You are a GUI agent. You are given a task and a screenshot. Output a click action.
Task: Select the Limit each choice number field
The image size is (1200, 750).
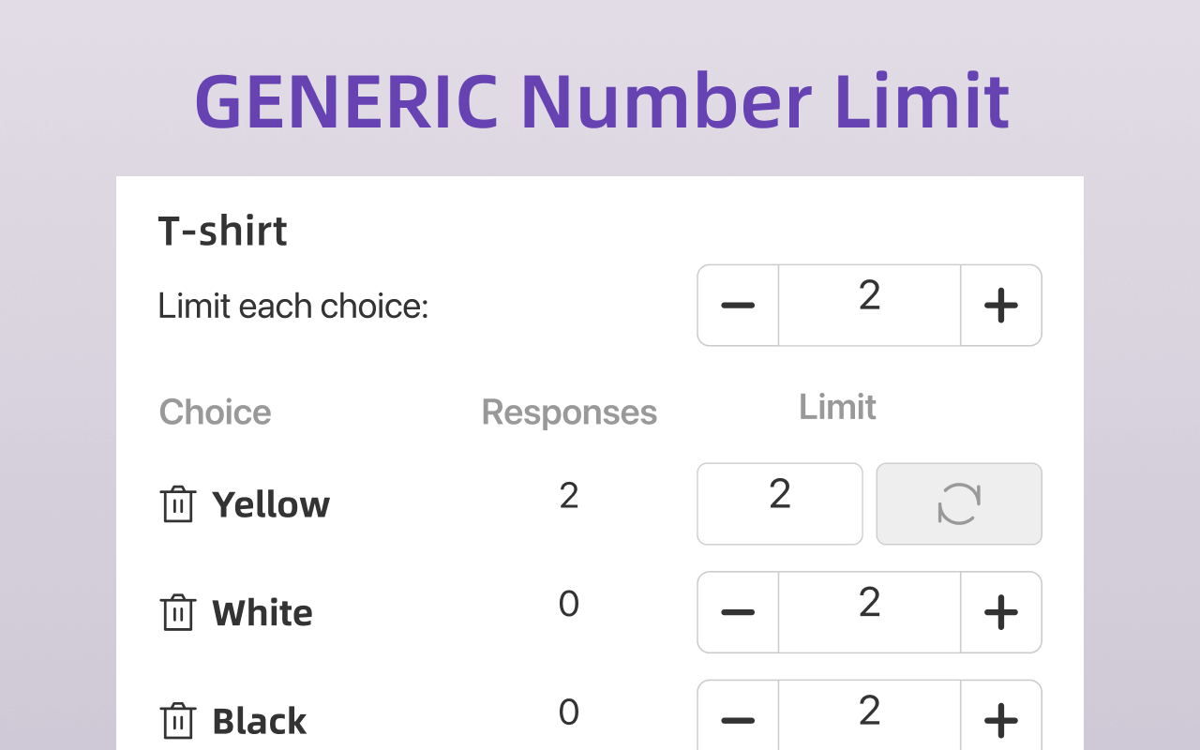point(870,306)
